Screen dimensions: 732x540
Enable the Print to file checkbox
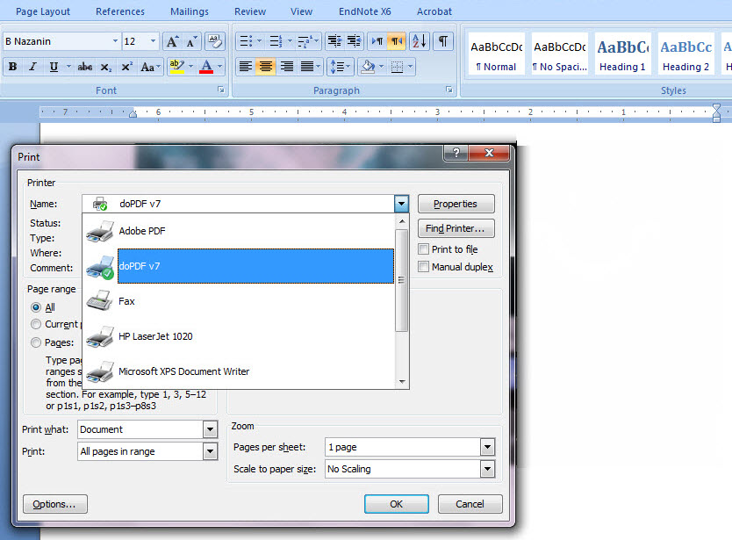[x=424, y=249]
